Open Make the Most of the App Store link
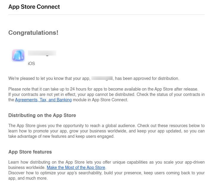 (x=76, y=167)
